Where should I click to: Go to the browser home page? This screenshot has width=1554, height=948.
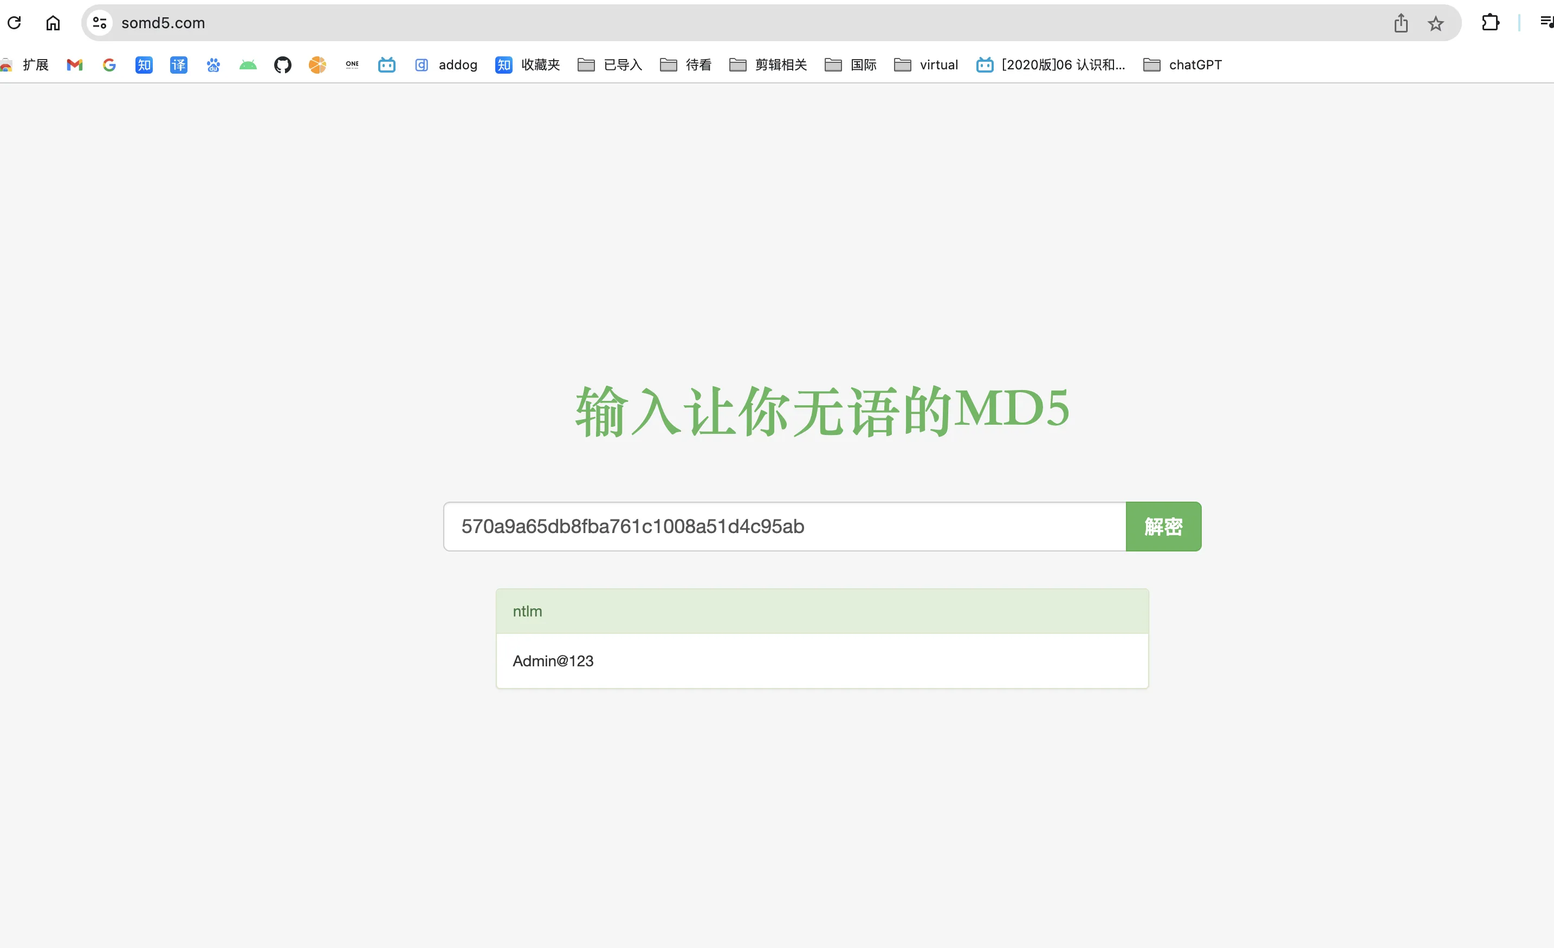(53, 23)
